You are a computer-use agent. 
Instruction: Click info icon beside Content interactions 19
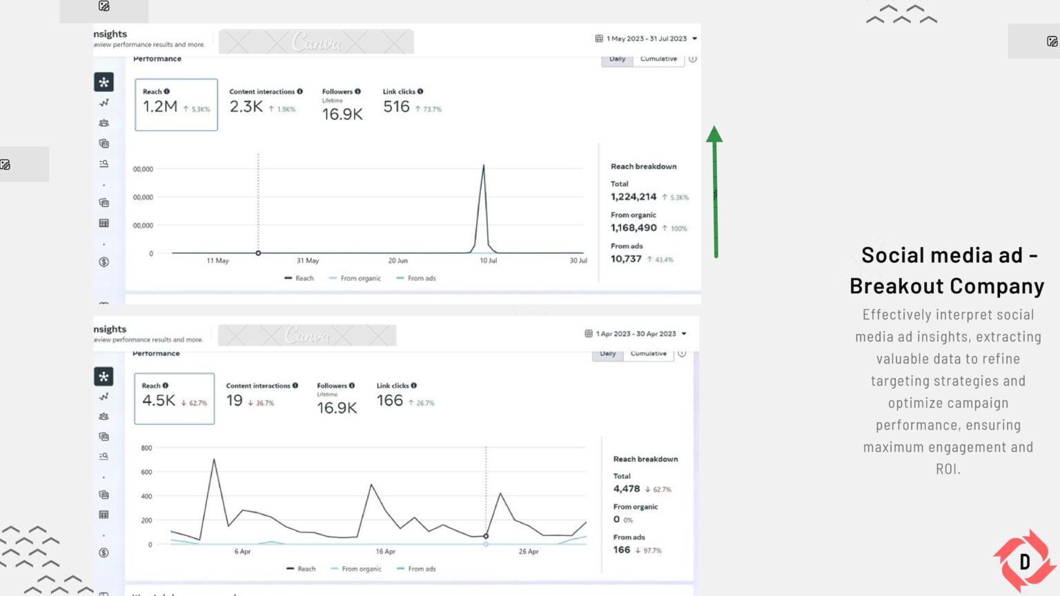[x=295, y=386]
